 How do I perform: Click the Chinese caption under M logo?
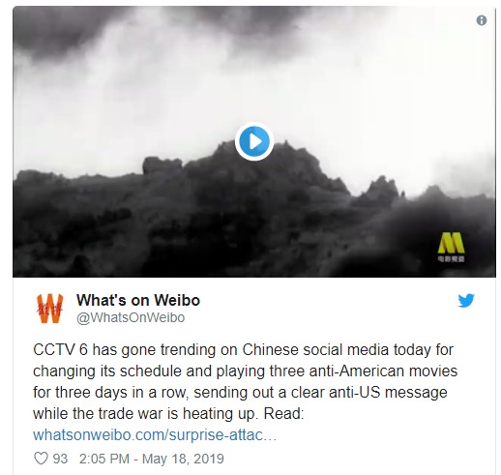[x=451, y=258]
